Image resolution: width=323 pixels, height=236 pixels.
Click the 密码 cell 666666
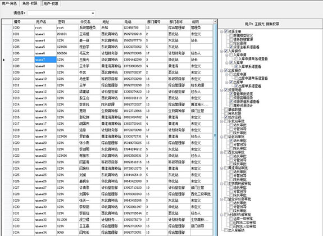[67, 53]
